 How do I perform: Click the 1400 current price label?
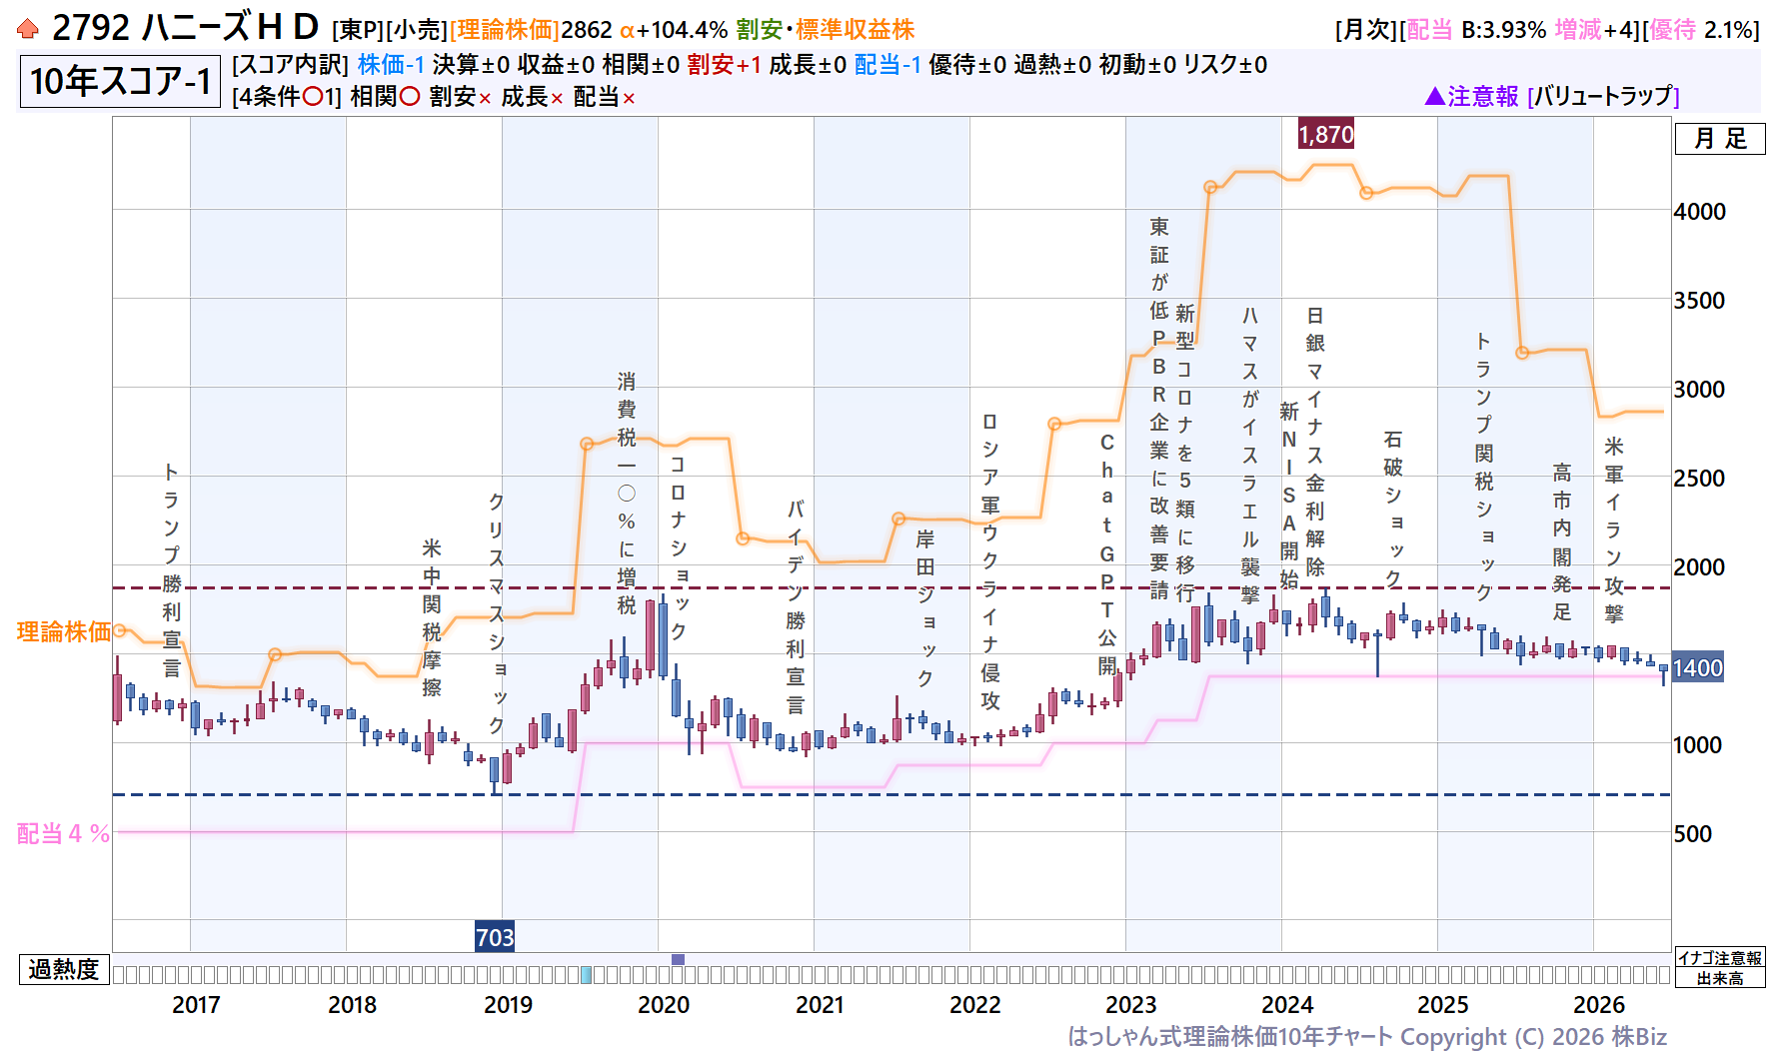point(1698,668)
